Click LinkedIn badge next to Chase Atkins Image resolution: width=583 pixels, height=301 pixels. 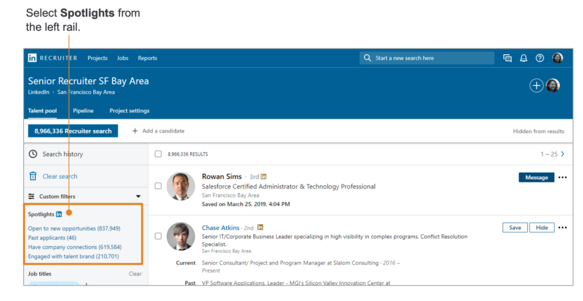tap(260, 227)
